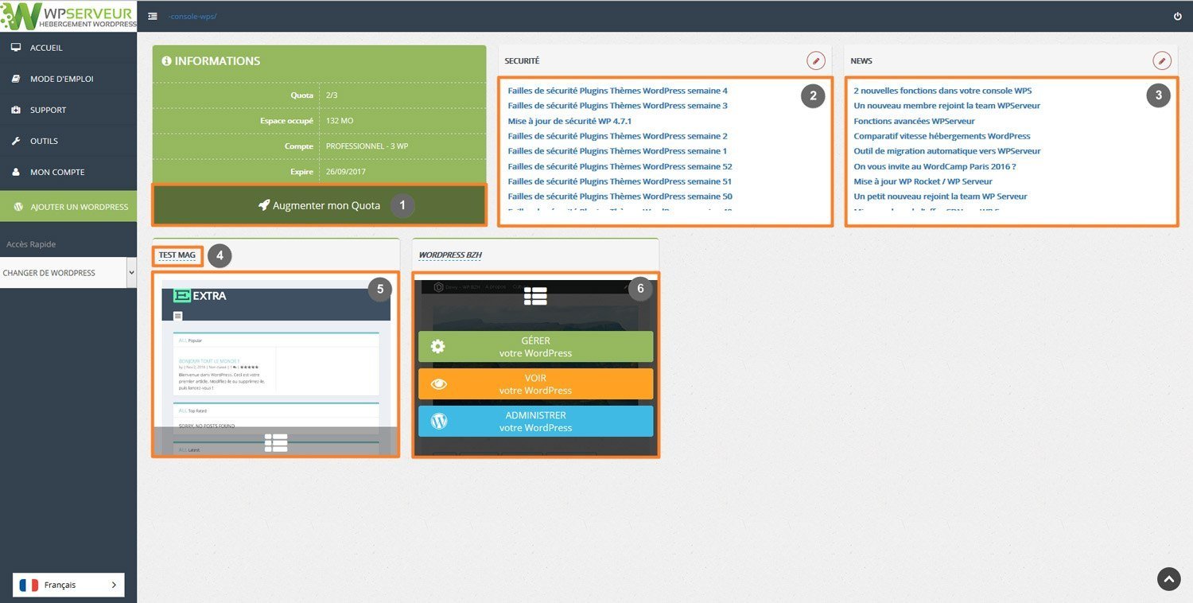Viewport: 1193px width, 603px height.
Task: Click the WORDPRESS BZH site title
Action: [x=450, y=255]
